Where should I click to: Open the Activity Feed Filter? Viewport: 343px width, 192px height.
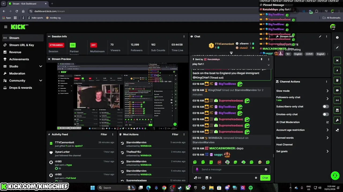coord(104,134)
